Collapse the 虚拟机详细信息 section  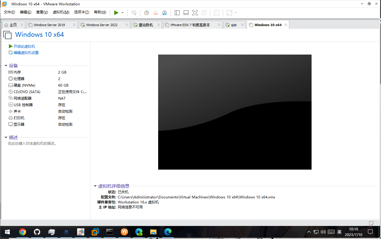pos(95,186)
